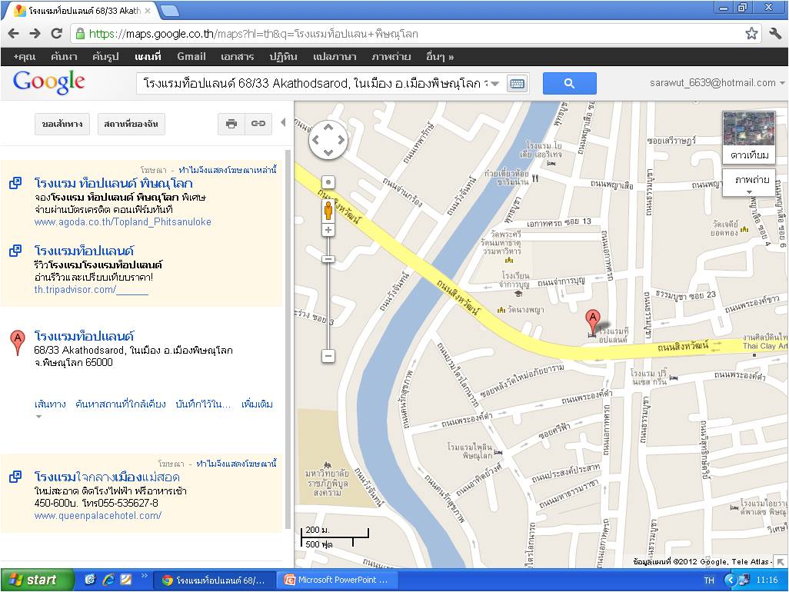
Task: Click the print icon in the left panel
Action: (231, 124)
